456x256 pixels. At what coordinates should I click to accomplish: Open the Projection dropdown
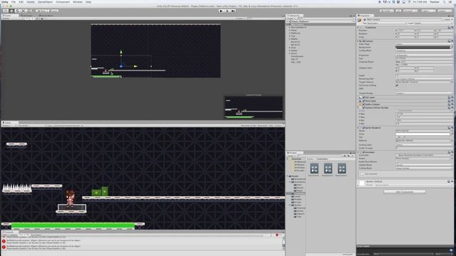tap(424, 55)
